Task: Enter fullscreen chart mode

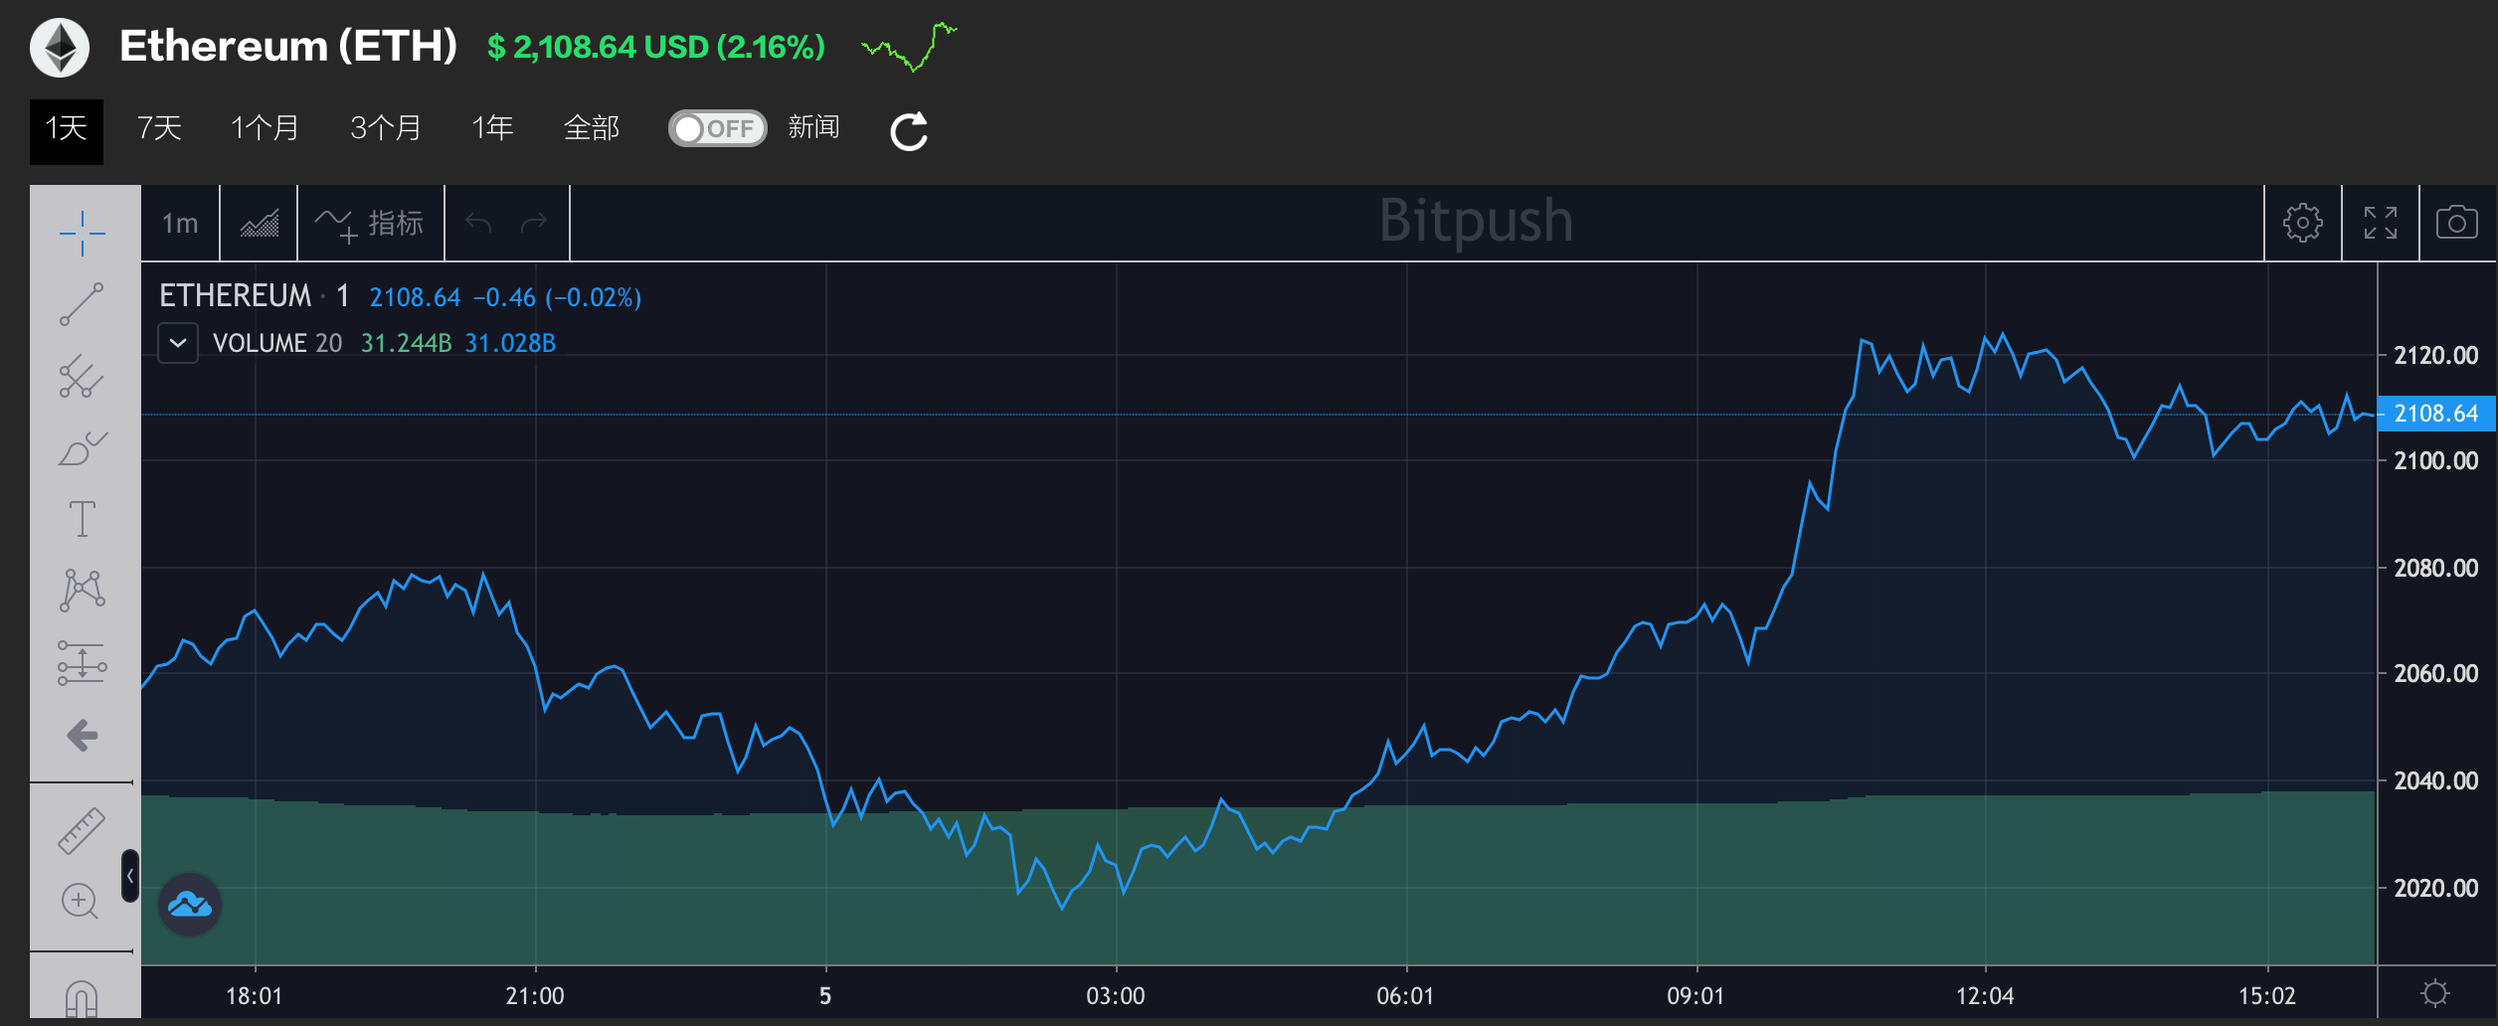Action: (x=2381, y=223)
